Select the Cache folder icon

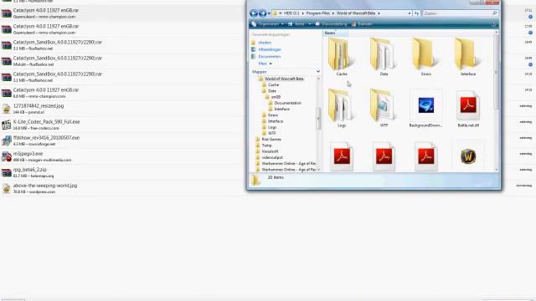tap(342, 54)
